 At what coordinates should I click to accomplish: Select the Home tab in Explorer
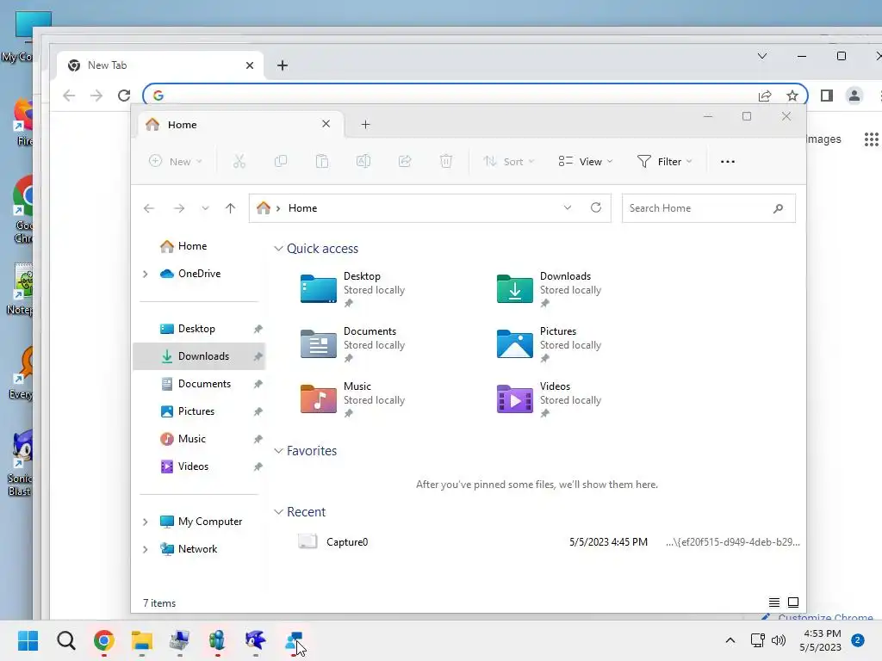click(x=241, y=125)
